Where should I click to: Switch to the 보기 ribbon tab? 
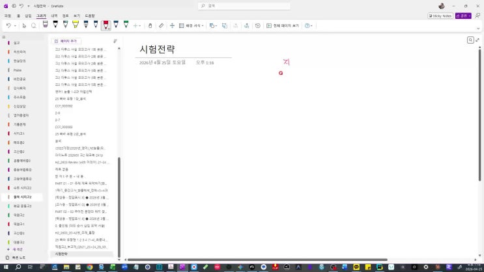click(x=77, y=16)
